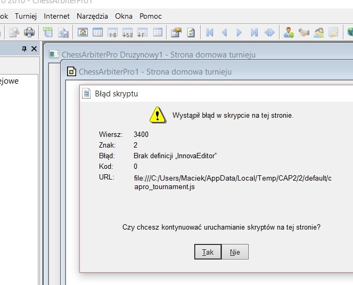The height and width of the screenshot is (285, 353).
Task: Click the plain table list icon
Action: (x=97, y=32)
